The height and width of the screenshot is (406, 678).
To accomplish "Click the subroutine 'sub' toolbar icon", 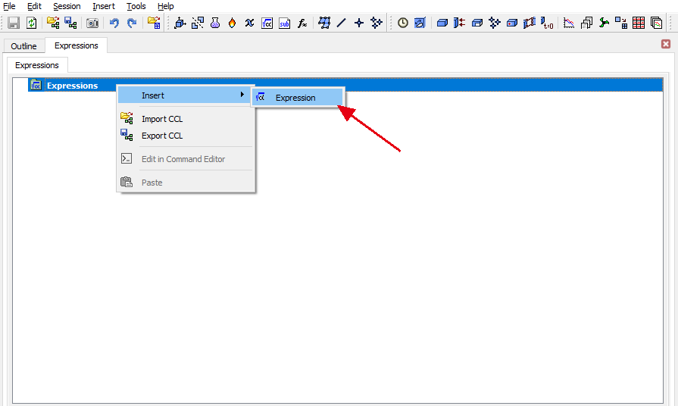I will coord(284,23).
